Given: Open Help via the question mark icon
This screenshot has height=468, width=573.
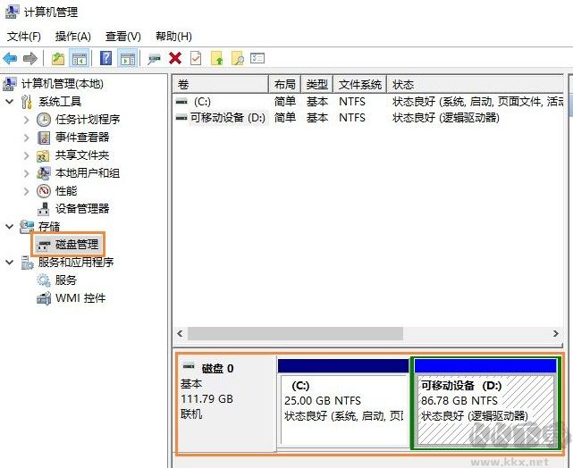Looking at the screenshot, I should (x=106, y=58).
